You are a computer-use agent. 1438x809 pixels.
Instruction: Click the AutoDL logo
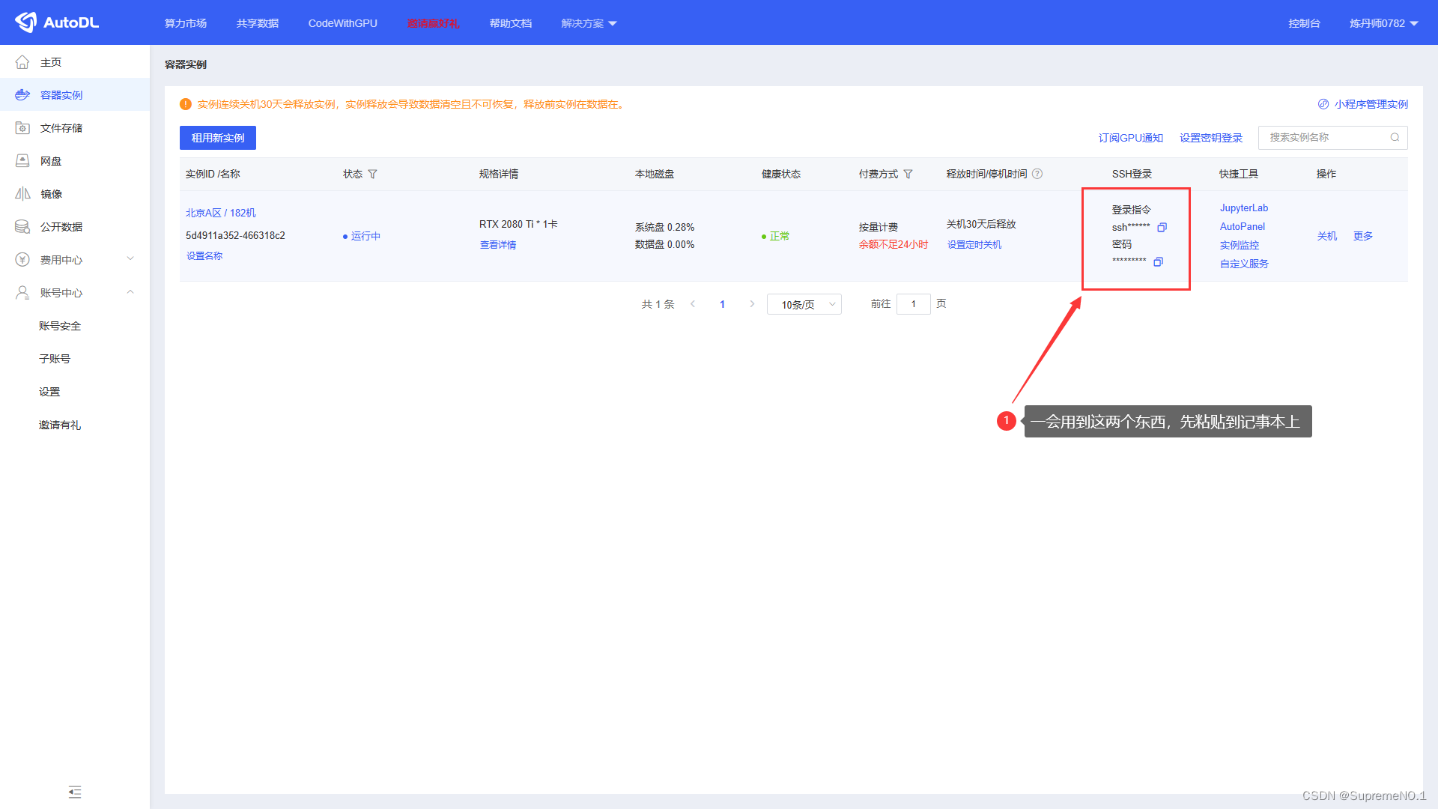pyautogui.click(x=57, y=22)
